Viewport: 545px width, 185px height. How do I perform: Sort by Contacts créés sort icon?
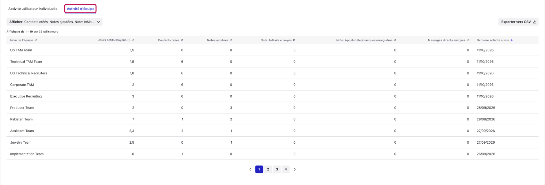click(182, 40)
